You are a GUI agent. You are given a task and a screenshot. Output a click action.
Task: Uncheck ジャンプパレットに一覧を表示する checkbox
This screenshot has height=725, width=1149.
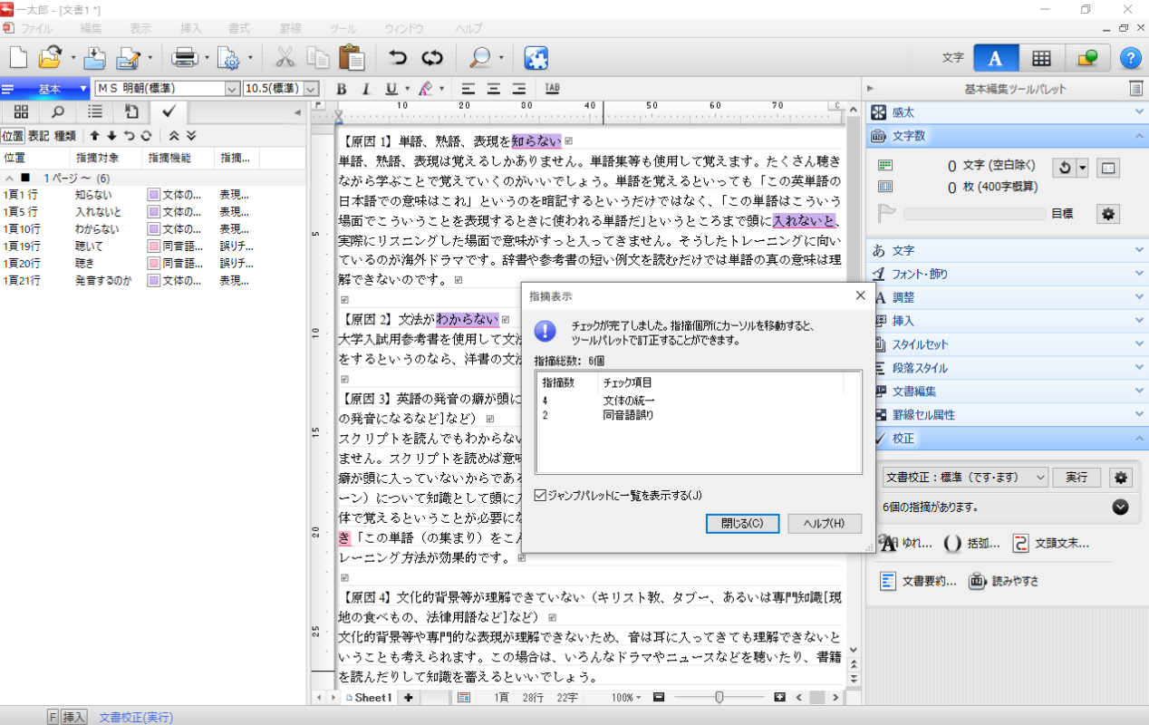pos(541,496)
